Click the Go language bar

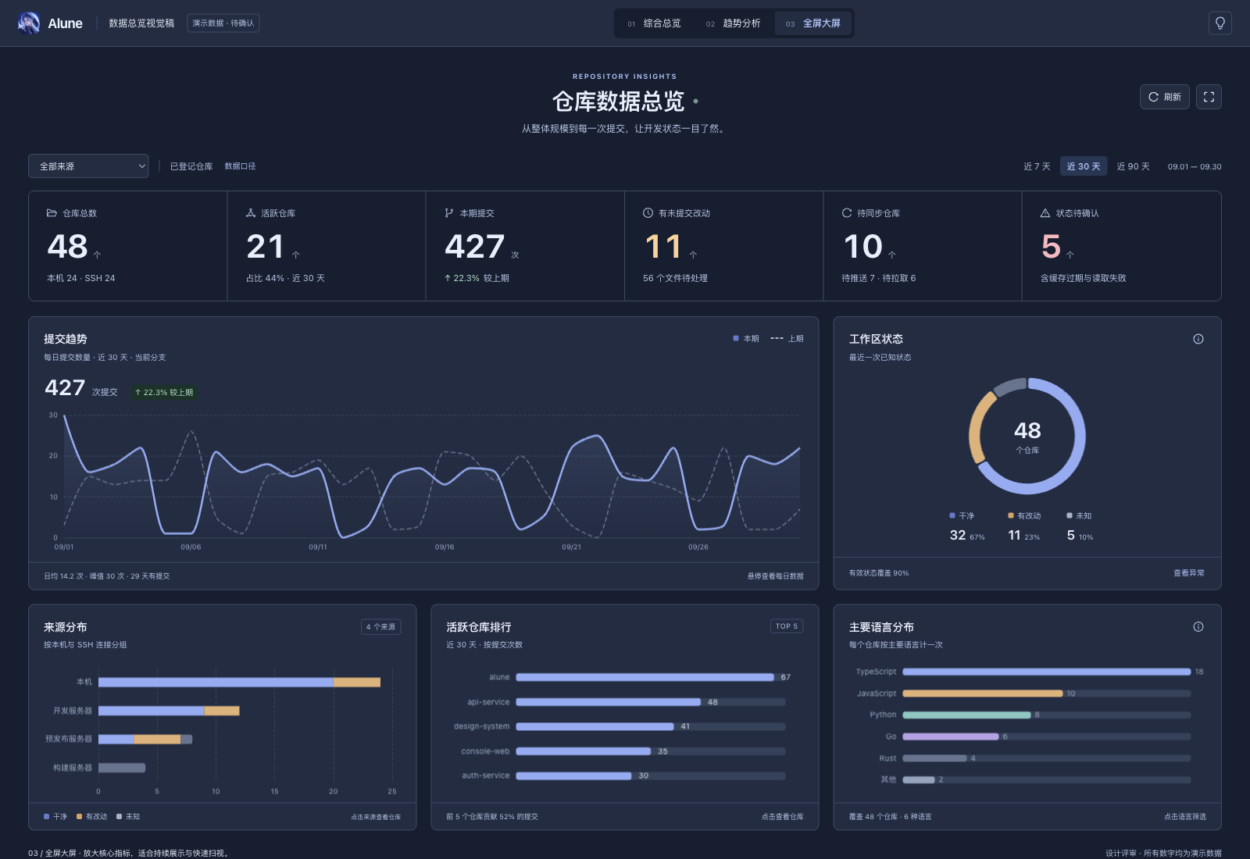951,736
